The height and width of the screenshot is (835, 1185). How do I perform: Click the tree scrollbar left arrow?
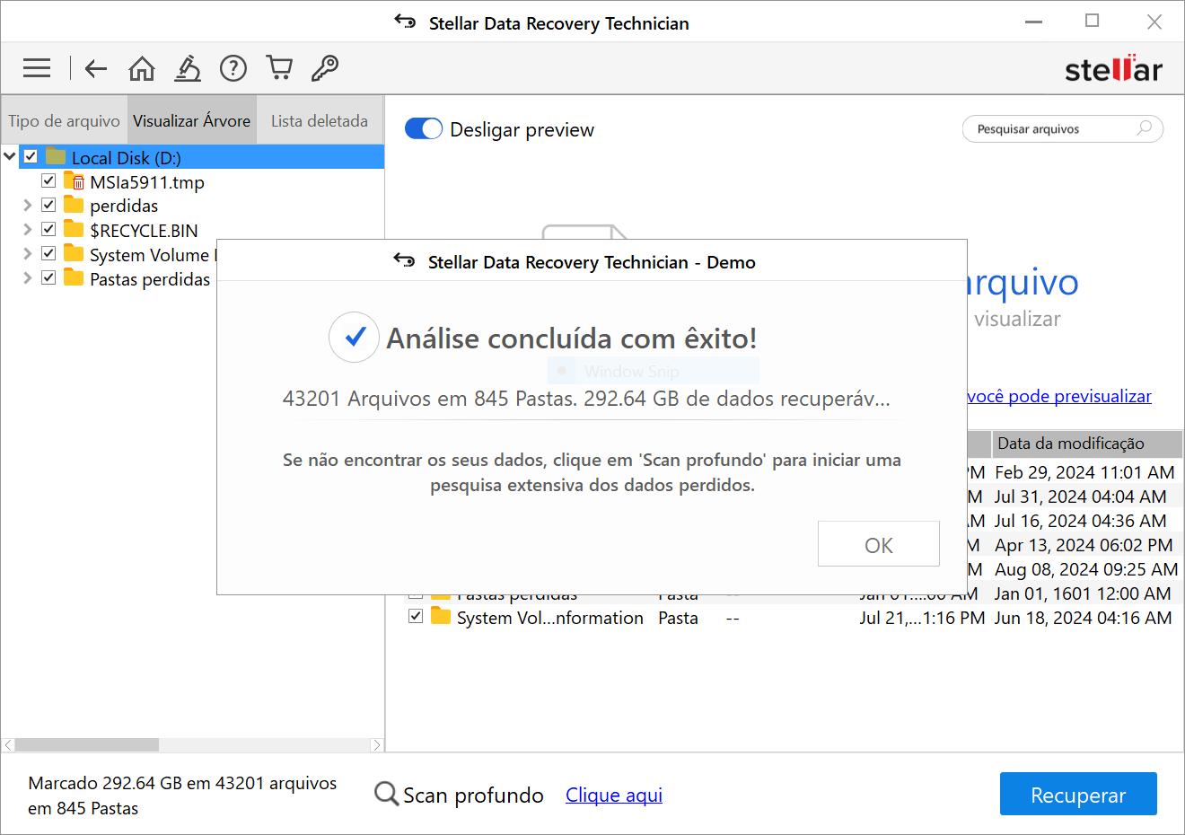click(8, 745)
